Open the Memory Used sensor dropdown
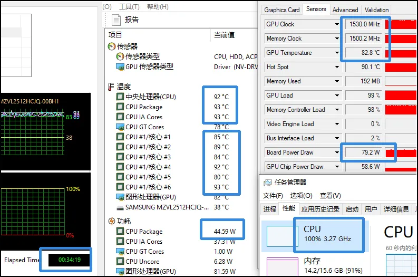This screenshot has width=418, height=277. click(x=337, y=81)
